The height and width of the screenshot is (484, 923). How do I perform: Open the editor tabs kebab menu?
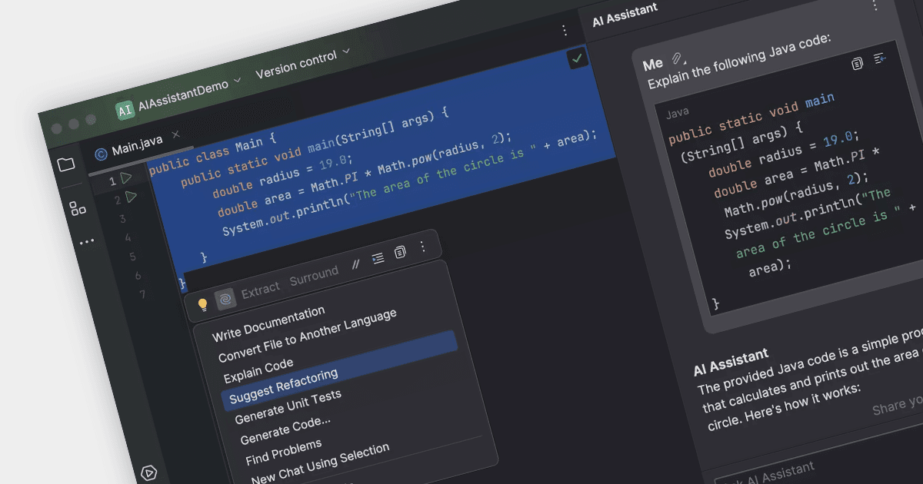pyautogui.click(x=565, y=30)
